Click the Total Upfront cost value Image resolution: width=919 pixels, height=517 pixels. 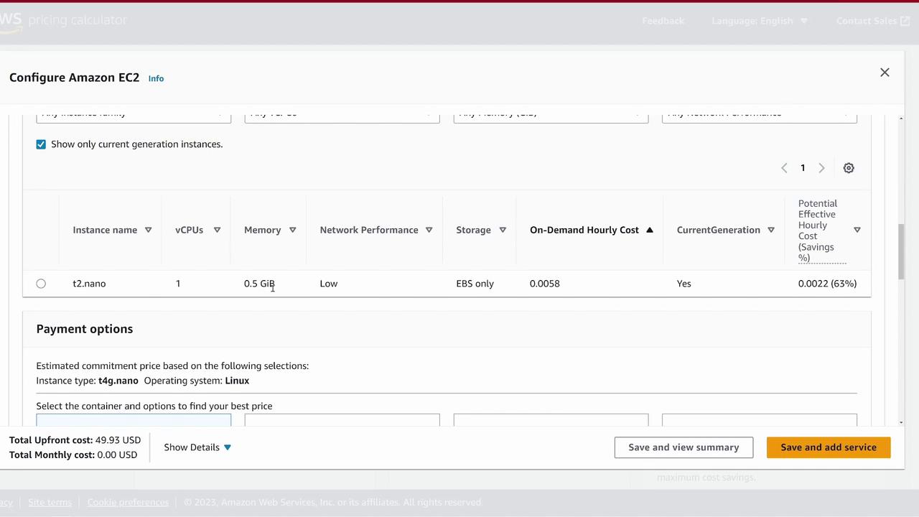pyautogui.click(x=118, y=440)
